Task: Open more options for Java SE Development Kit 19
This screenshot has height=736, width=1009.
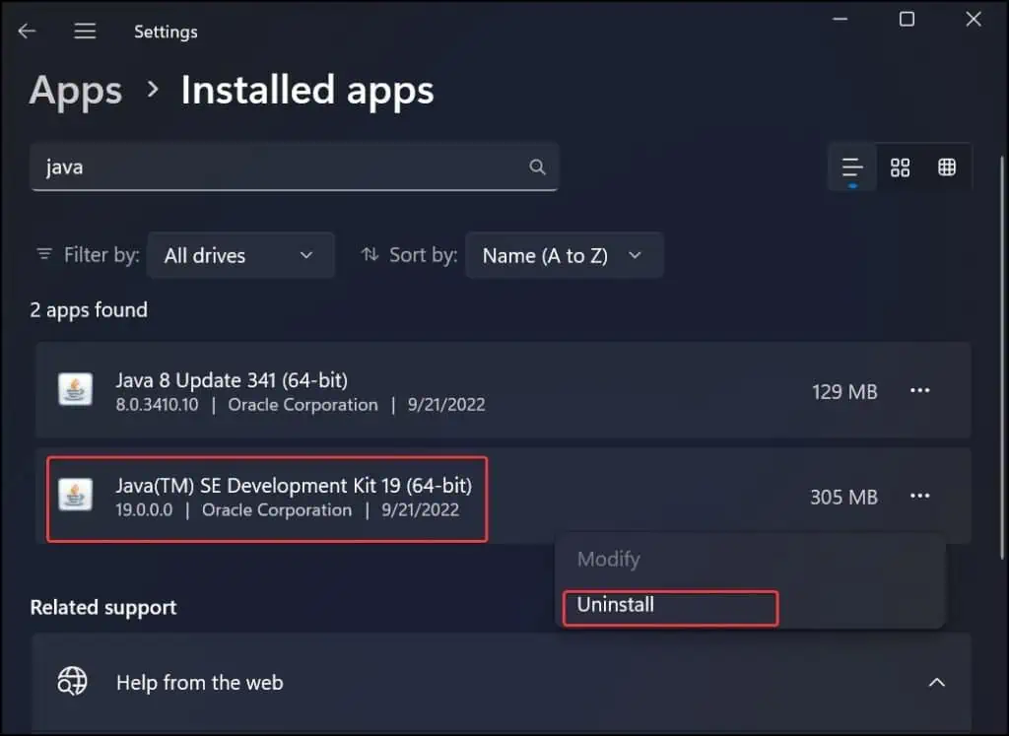Action: [919, 497]
